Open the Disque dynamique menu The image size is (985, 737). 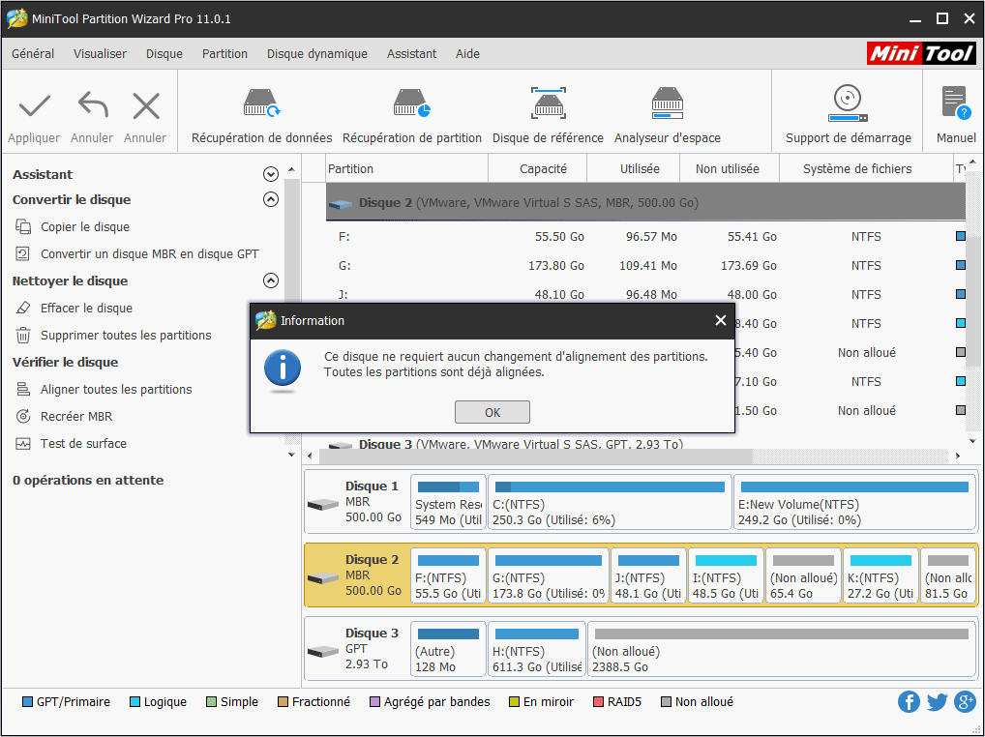pos(317,54)
